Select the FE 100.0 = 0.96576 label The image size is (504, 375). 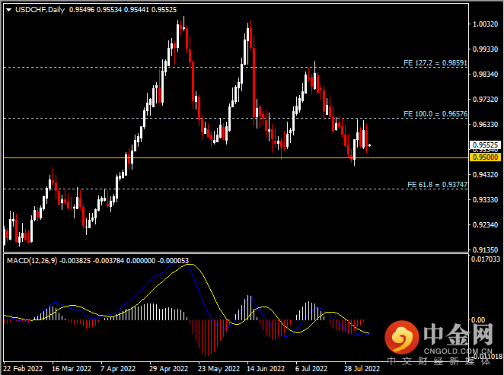[435, 114]
